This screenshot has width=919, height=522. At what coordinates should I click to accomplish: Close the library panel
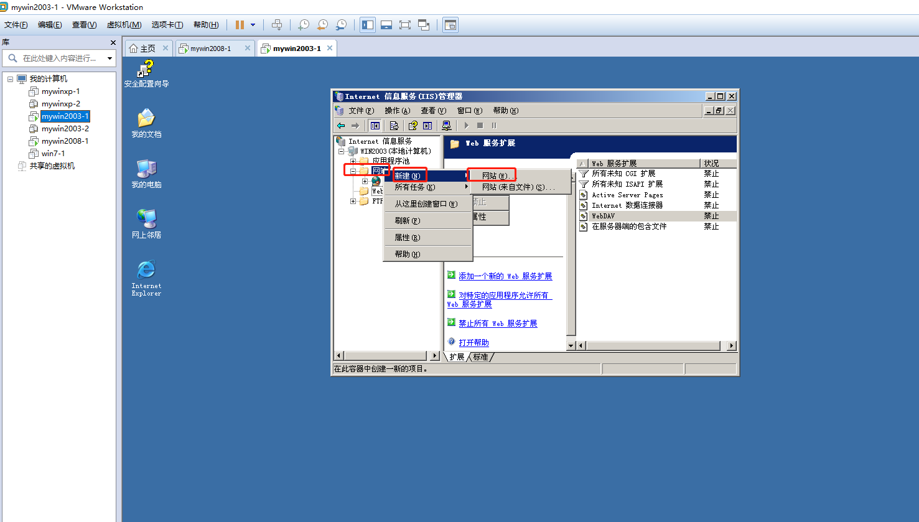pyautogui.click(x=113, y=42)
